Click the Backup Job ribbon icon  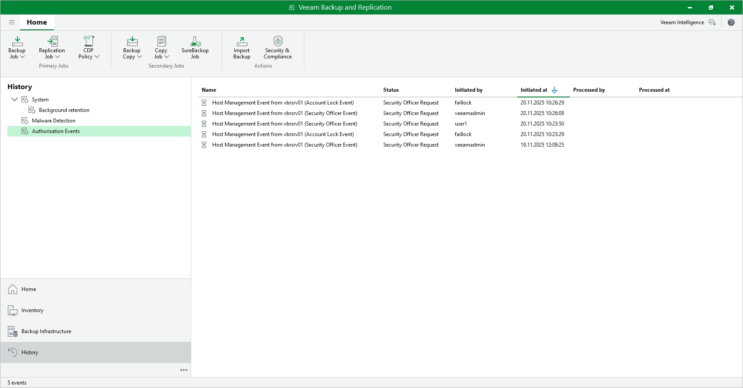[17, 41]
